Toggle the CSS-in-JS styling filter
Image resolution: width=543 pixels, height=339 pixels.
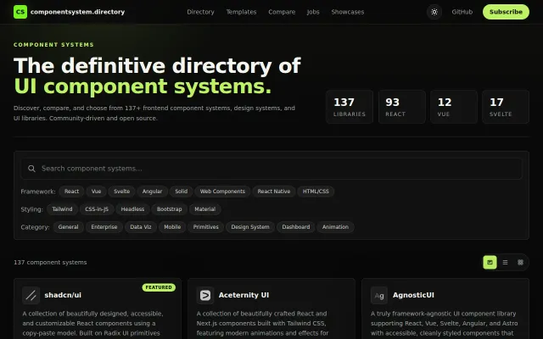[97, 209]
